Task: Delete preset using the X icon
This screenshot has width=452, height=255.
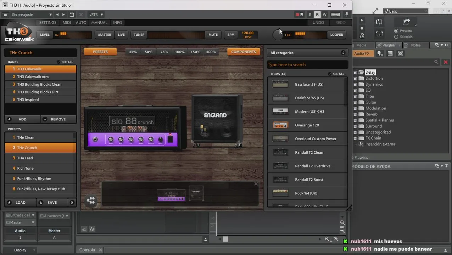Action: click(81, 15)
